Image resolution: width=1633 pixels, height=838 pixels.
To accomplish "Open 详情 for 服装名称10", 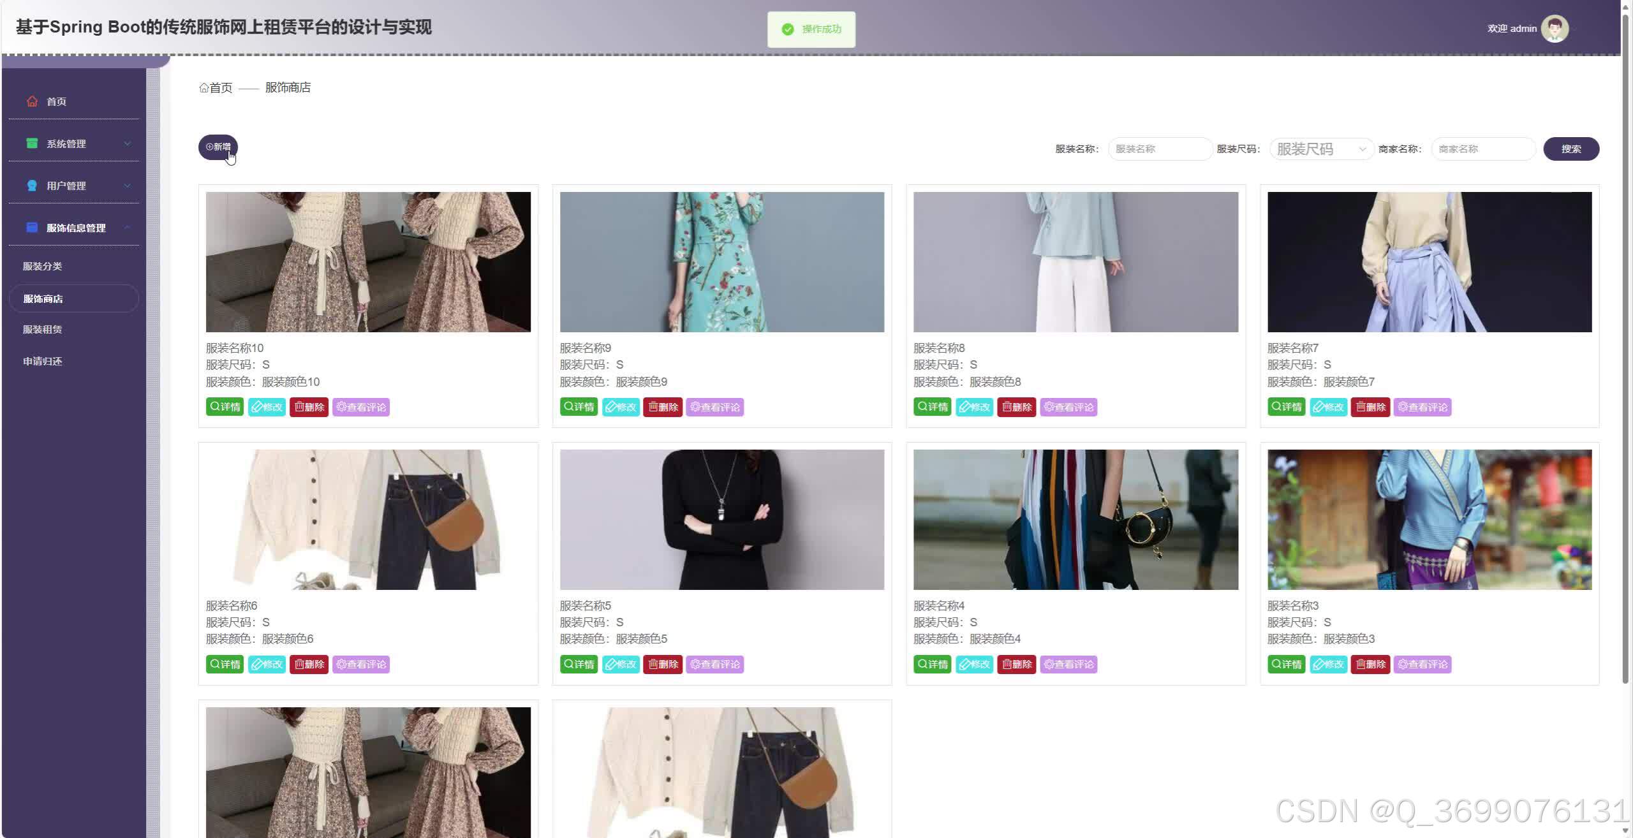I will click(225, 407).
